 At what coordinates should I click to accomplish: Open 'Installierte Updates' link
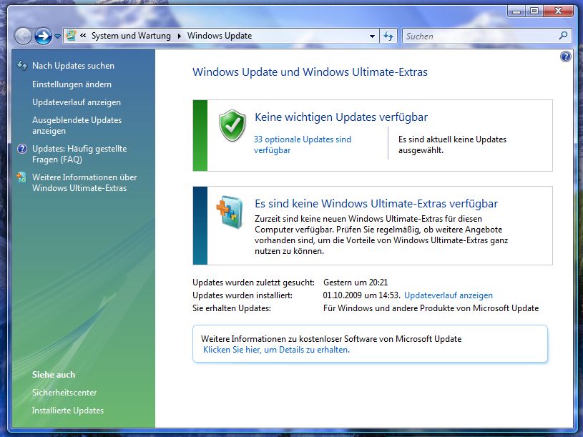coord(68,411)
